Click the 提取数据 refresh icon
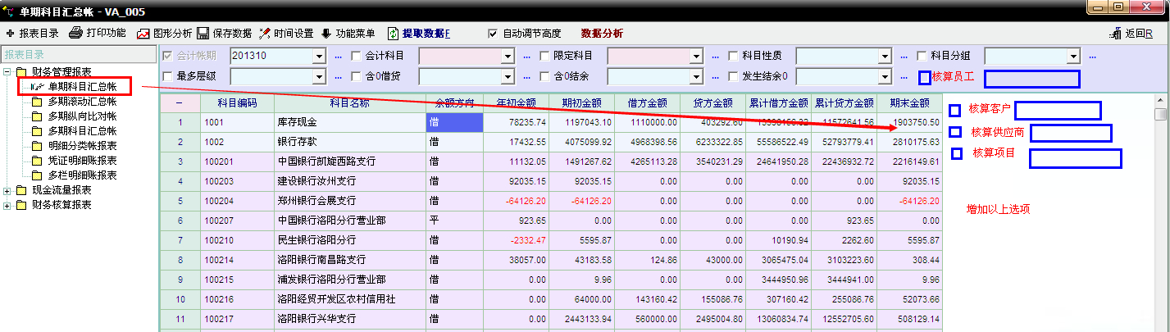Viewport: 1170px width, 332px height. point(394,34)
